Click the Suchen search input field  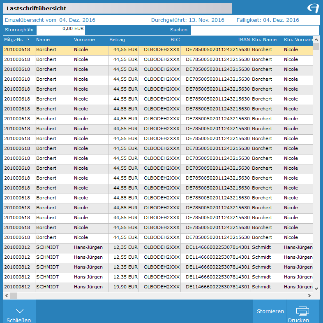click(x=255, y=30)
